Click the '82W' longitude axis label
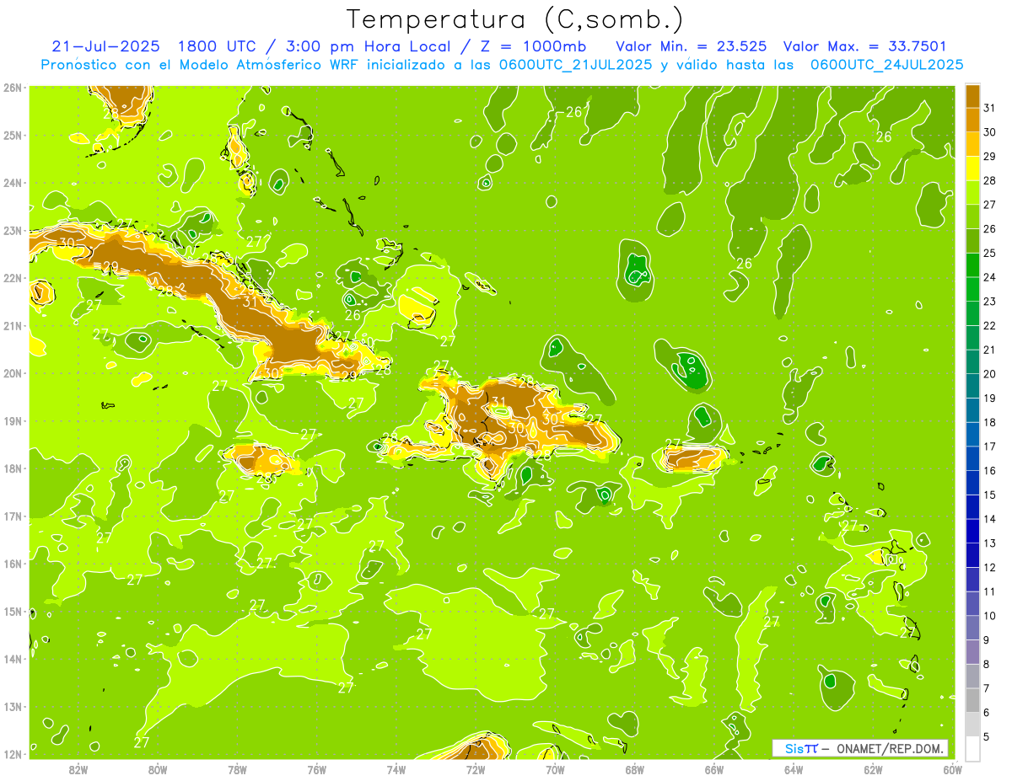 (78, 769)
